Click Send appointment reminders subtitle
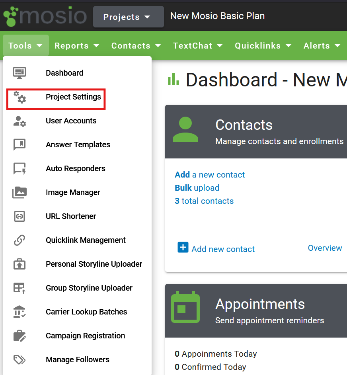Screen dimensions: 347x375 (269, 320)
